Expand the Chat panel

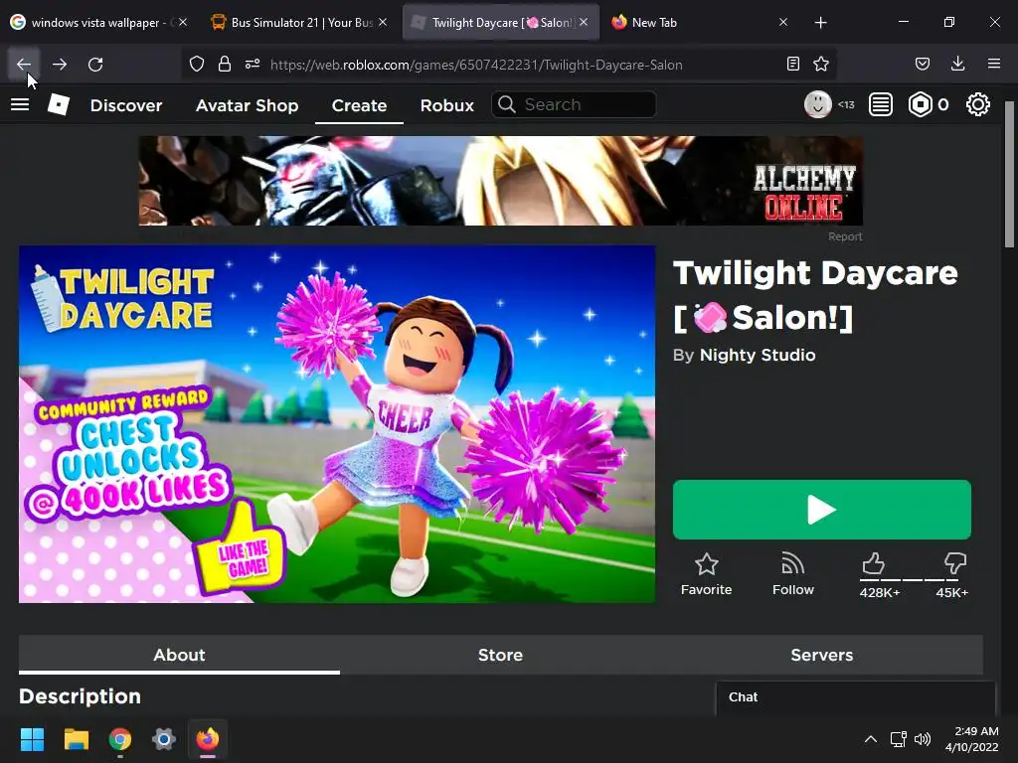(855, 697)
